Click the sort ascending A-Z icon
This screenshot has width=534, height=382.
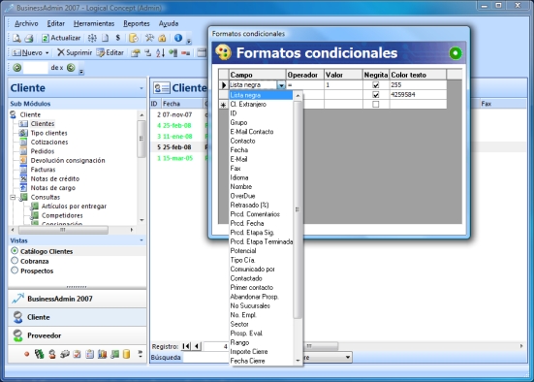pyautogui.click(x=161, y=52)
